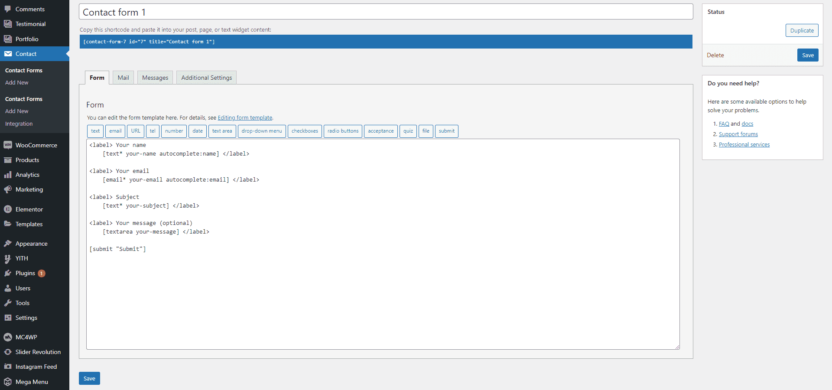This screenshot has width=832, height=390.
Task: Click the textarea resize handle
Action: pyautogui.click(x=677, y=347)
